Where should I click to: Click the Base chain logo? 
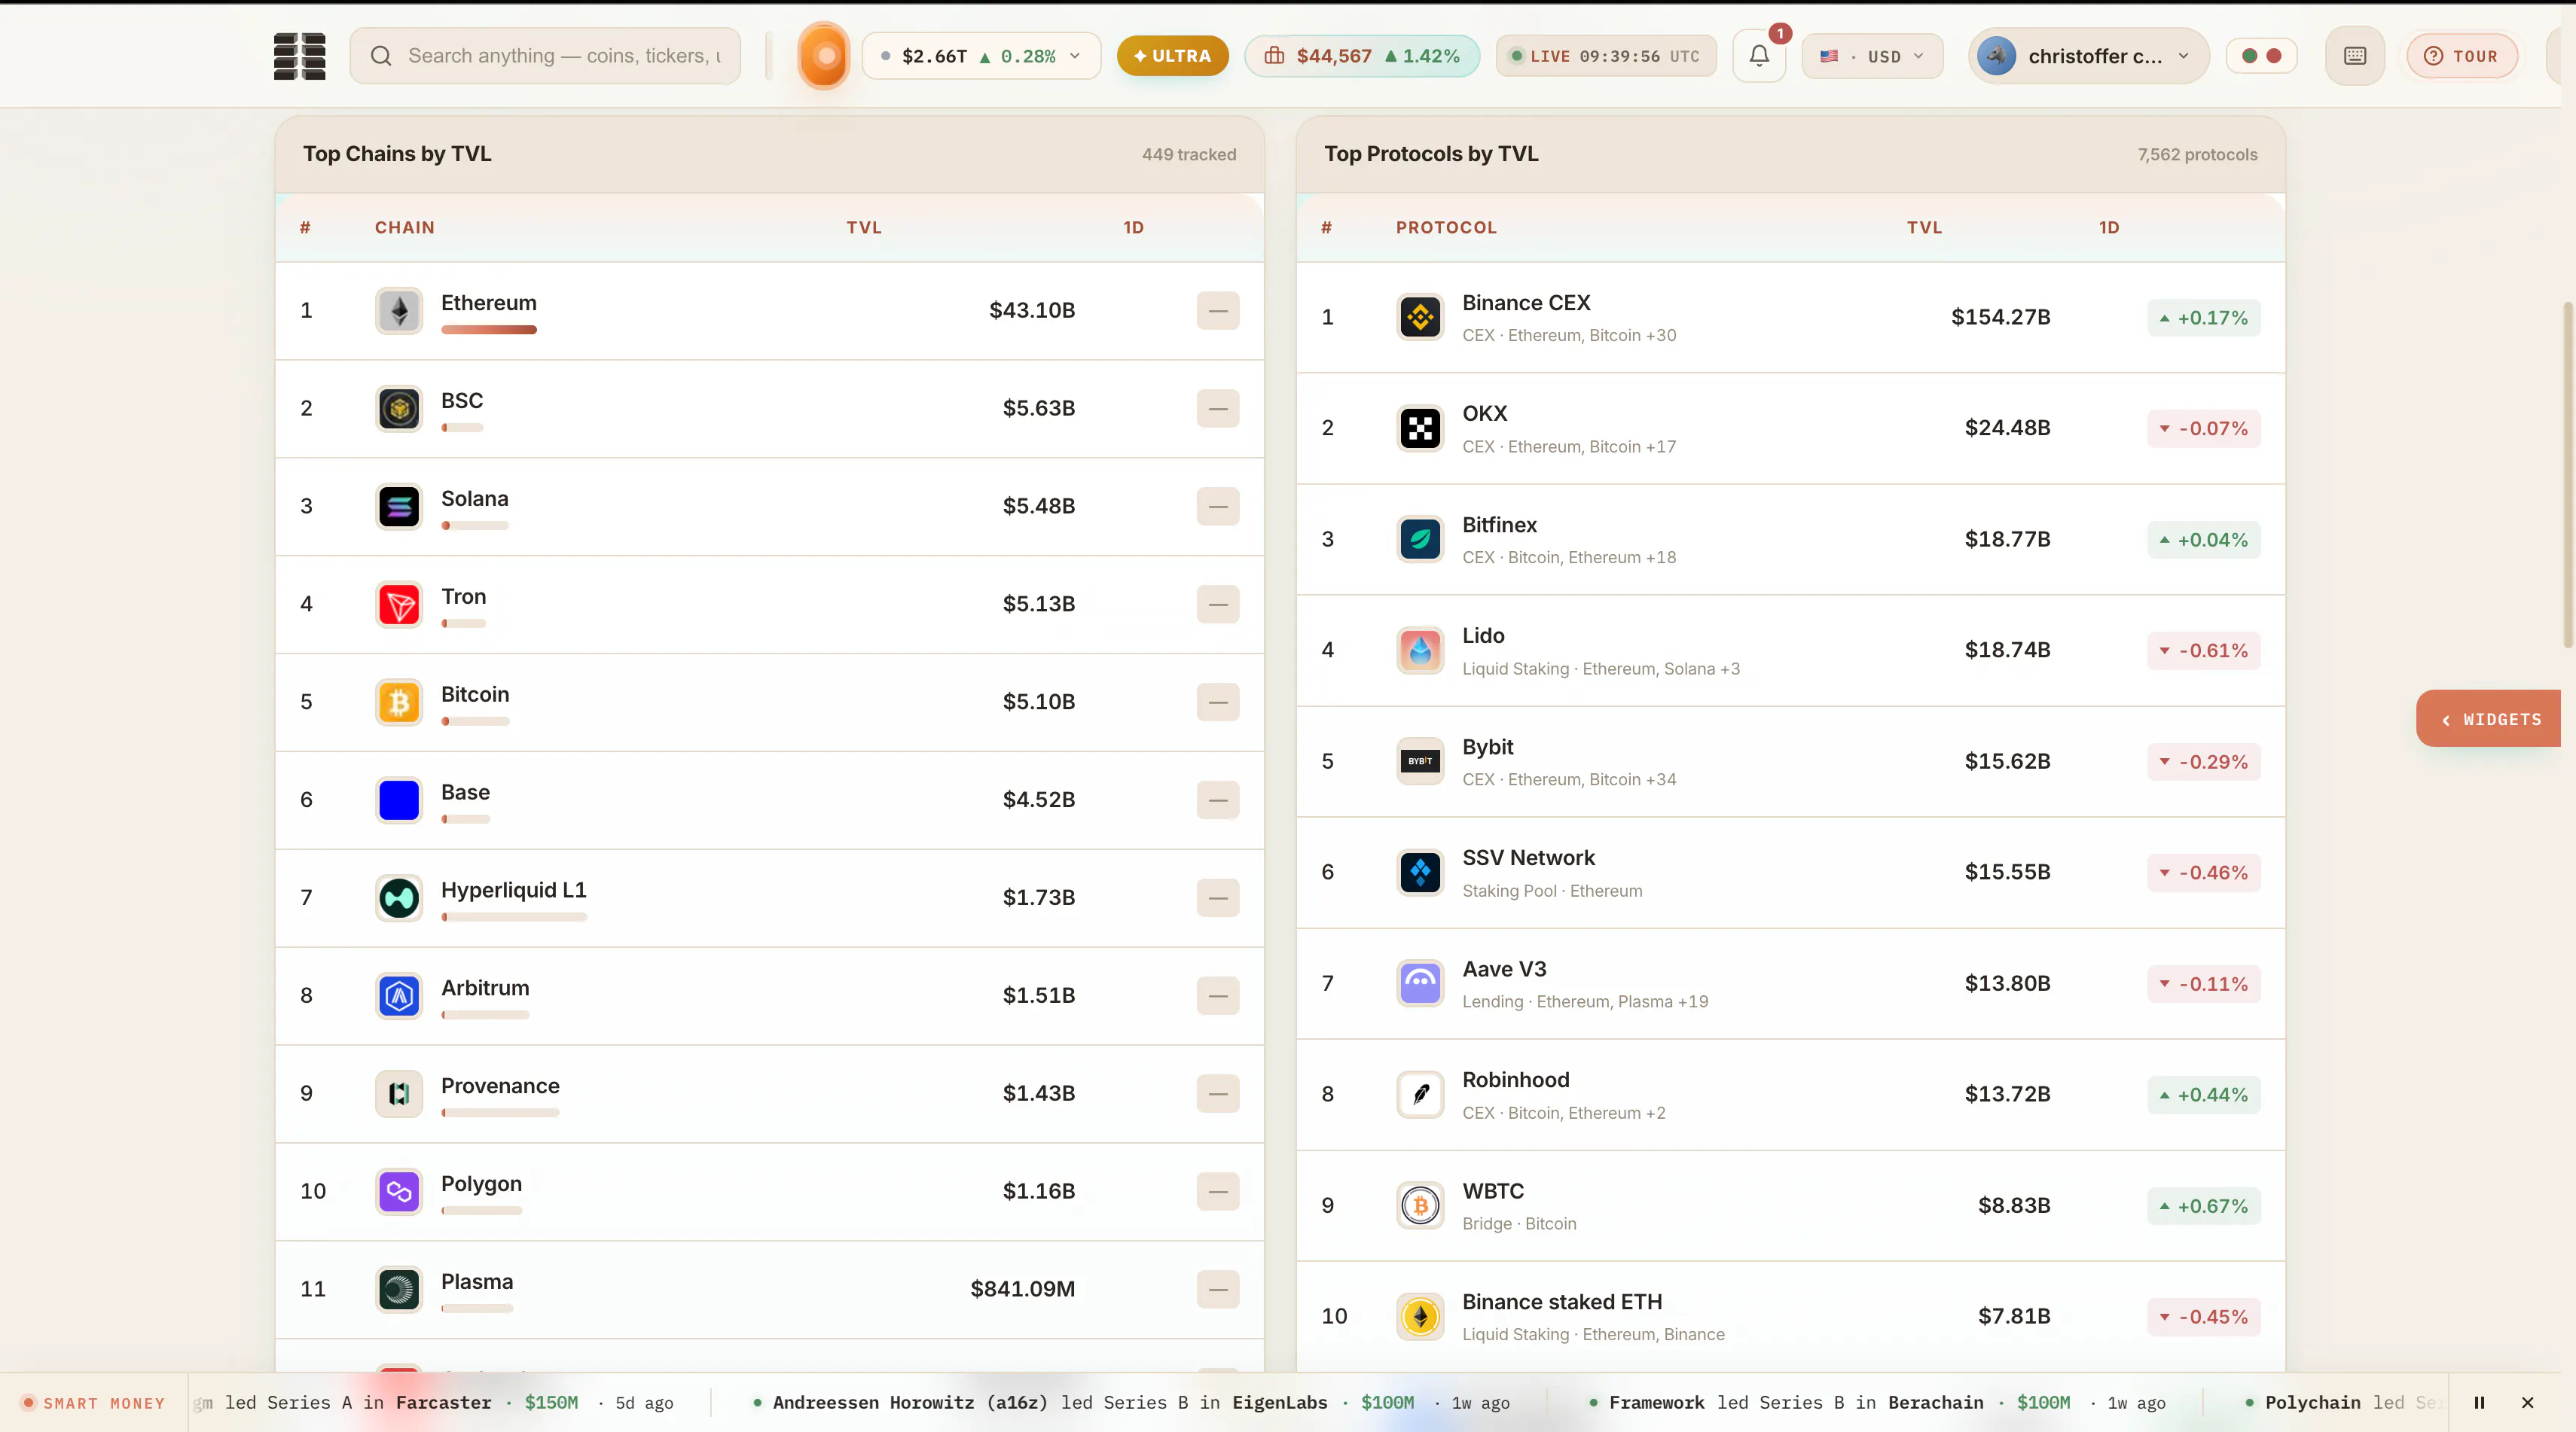tap(399, 800)
